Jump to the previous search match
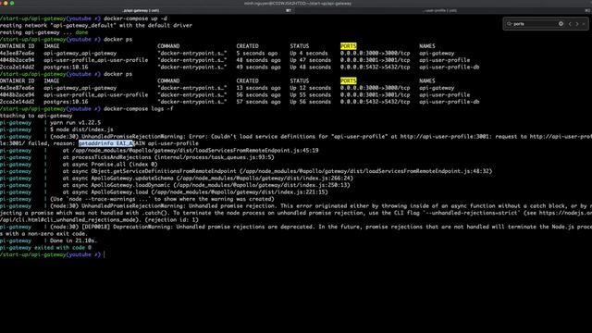 (x=570, y=24)
